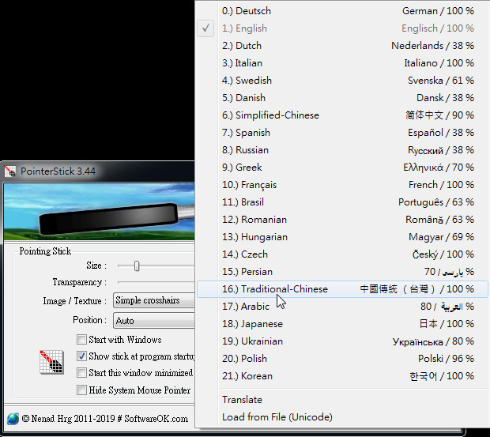The image size is (490, 437).
Task: Click the Pointing Stick group label
Action: tap(45, 251)
